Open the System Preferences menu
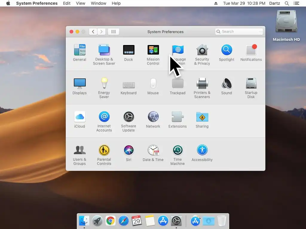Image resolution: width=306 pixels, height=229 pixels. 37,3
